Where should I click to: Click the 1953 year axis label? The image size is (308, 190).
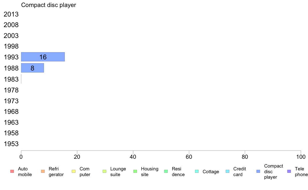click(11, 144)
